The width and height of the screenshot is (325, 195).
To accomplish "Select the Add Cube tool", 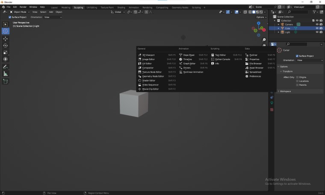I will (x=6, y=81).
